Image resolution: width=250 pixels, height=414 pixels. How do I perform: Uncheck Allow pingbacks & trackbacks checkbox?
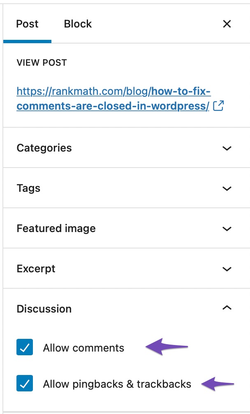[x=25, y=383]
